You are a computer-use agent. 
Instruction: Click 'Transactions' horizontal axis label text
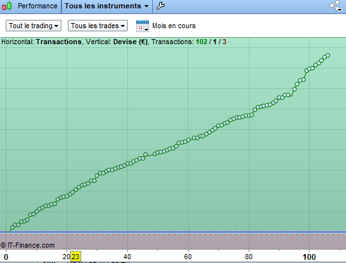pyautogui.click(x=59, y=42)
